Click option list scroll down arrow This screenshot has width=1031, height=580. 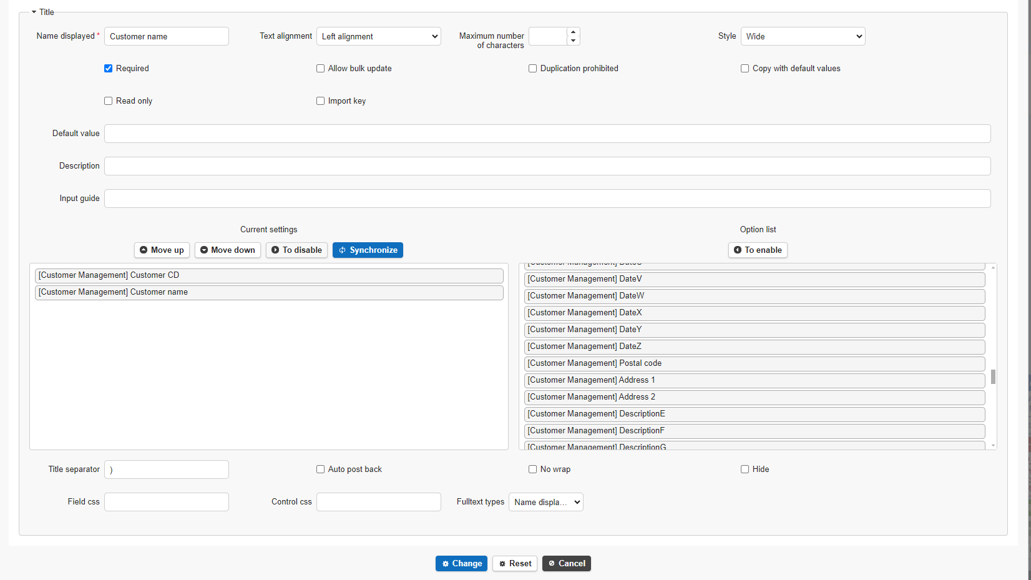(993, 446)
